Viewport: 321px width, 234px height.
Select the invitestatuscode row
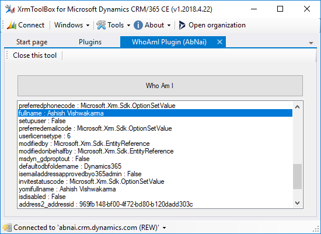pyautogui.click(x=155, y=181)
